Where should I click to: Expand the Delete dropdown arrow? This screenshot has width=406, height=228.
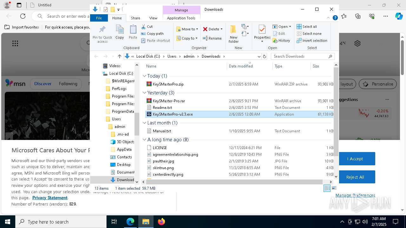click(221, 29)
